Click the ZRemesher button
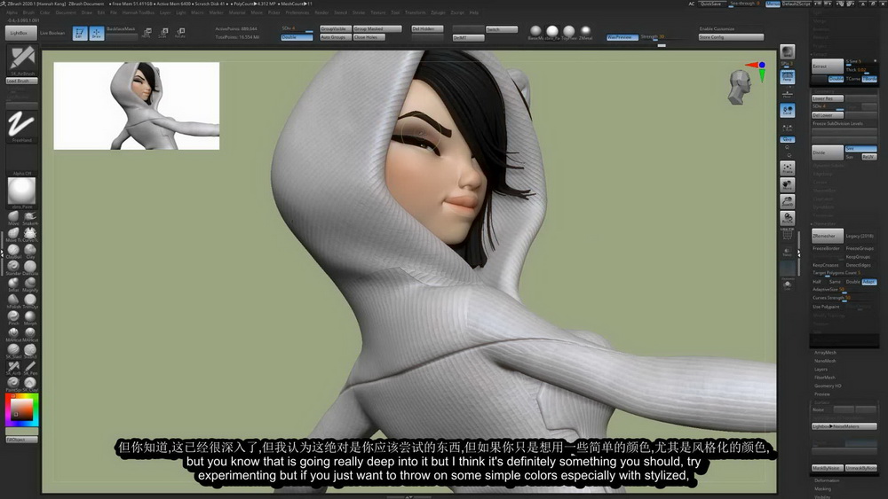This screenshot has height=499, width=888. tap(827, 236)
